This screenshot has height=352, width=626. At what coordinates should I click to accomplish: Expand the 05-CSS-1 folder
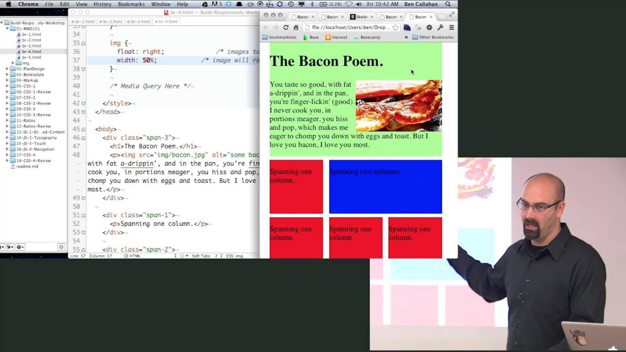point(7,86)
